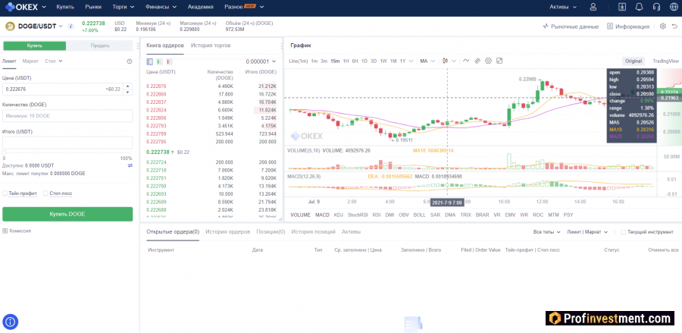Expand the Торги menu

123,7
